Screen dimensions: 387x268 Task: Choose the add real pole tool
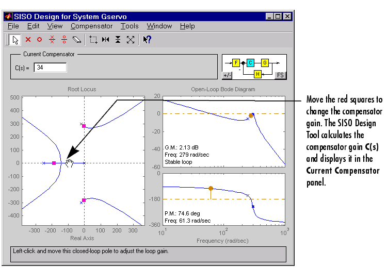pos(28,39)
